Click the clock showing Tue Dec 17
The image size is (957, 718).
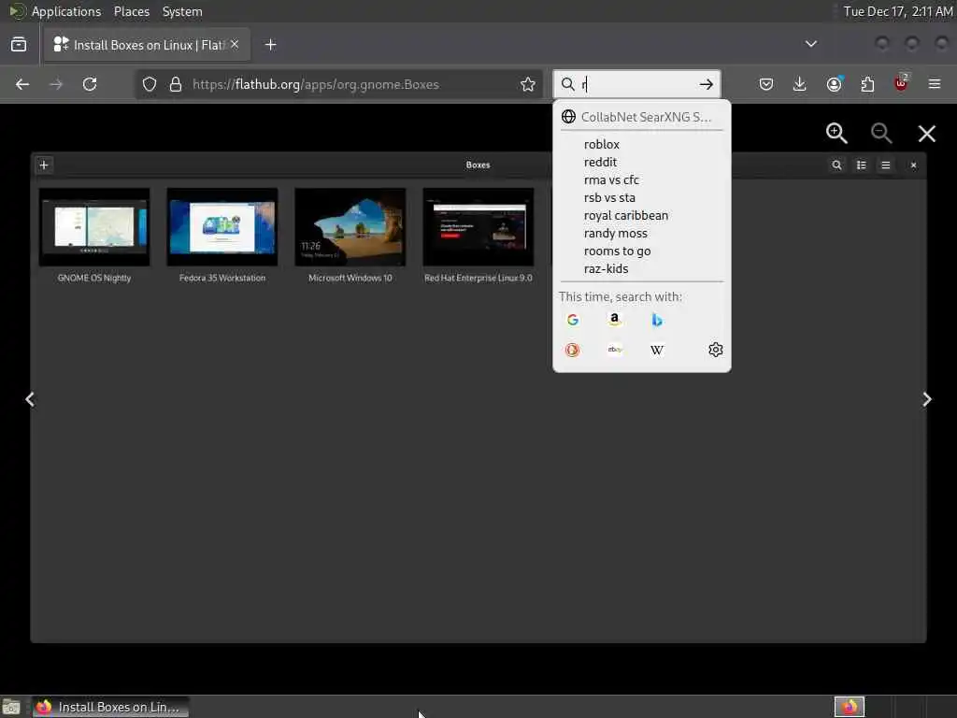pos(898,11)
